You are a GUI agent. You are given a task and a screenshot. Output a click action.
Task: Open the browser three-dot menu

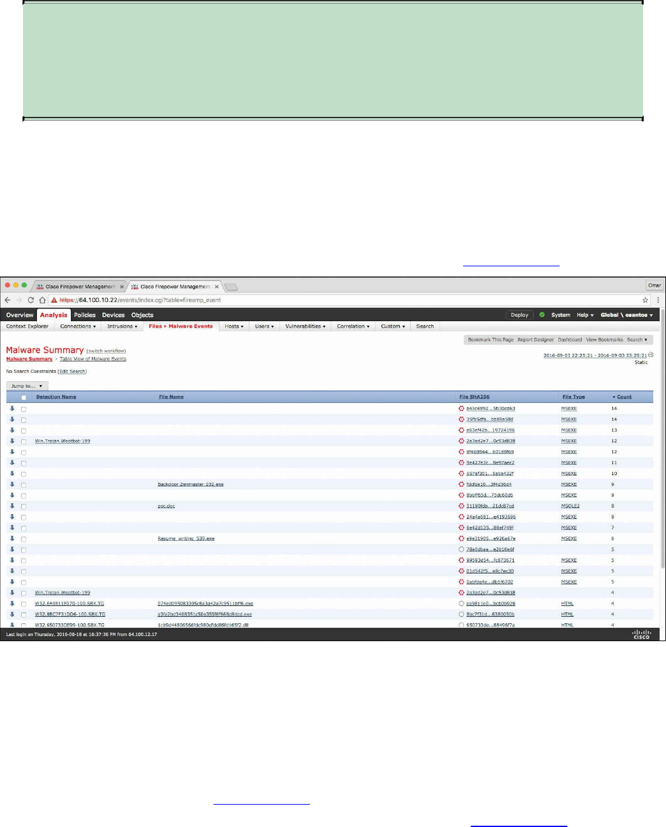[658, 300]
